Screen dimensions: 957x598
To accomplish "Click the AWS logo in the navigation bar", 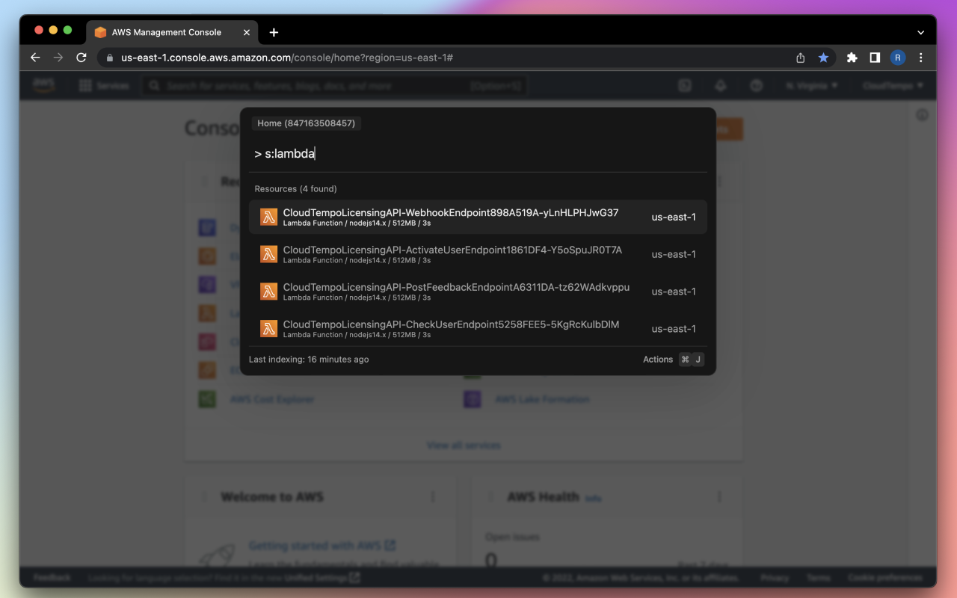I will click(43, 85).
